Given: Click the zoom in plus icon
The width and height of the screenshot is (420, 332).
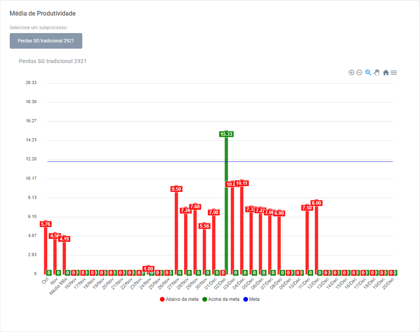Looking at the screenshot, I should 351,72.
